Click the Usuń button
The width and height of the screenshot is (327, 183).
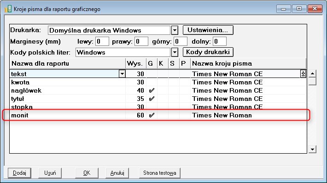click(x=50, y=173)
